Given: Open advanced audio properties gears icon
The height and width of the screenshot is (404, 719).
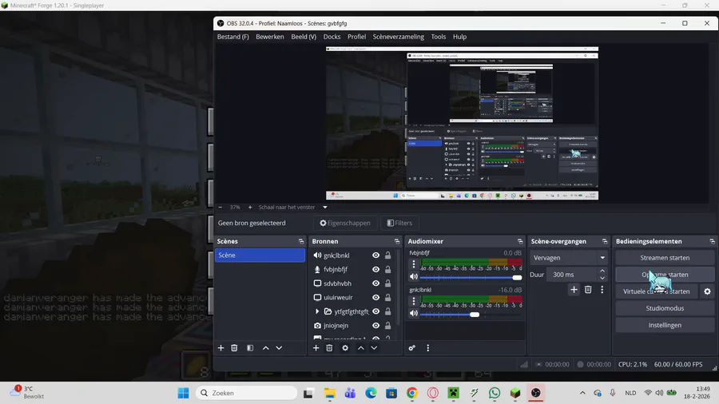Looking at the screenshot, I should (411, 348).
